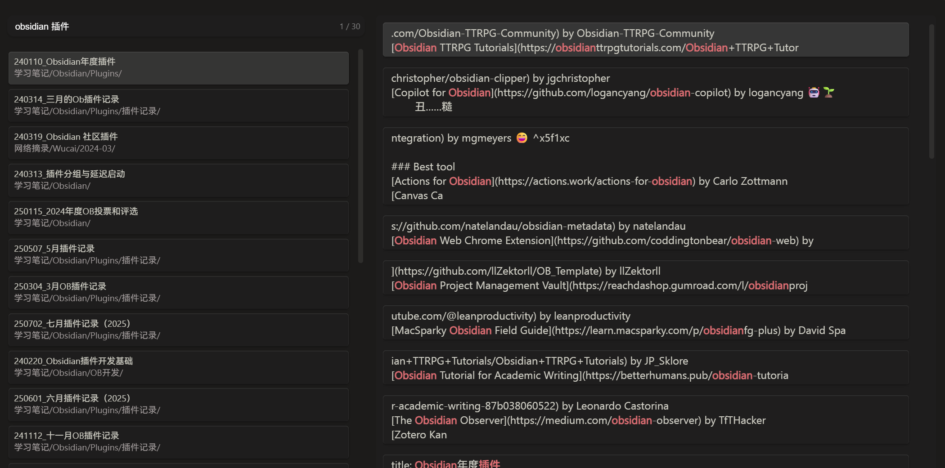The height and width of the screenshot is (468, 945).
Task: Select result '240110_Obsidian年度插件'
Action: point(179,68)
